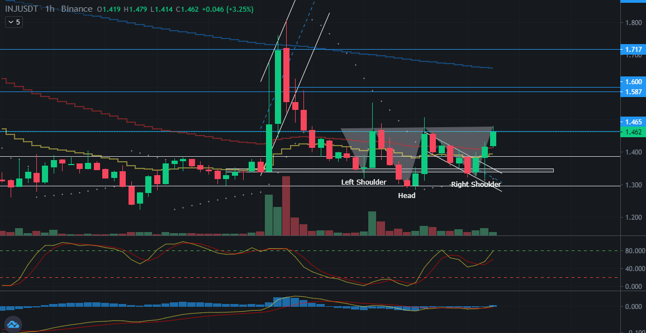Expand the collapsed indicator legend showing 5
The image size is (646, 333).
point(13,22)
